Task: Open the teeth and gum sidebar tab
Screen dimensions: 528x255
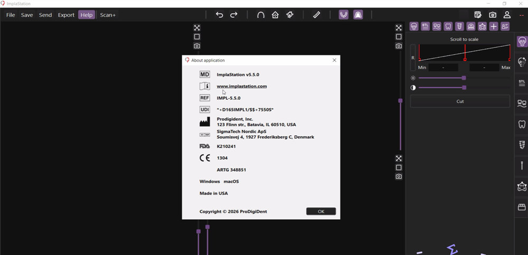Action: (x=522, y=103)
